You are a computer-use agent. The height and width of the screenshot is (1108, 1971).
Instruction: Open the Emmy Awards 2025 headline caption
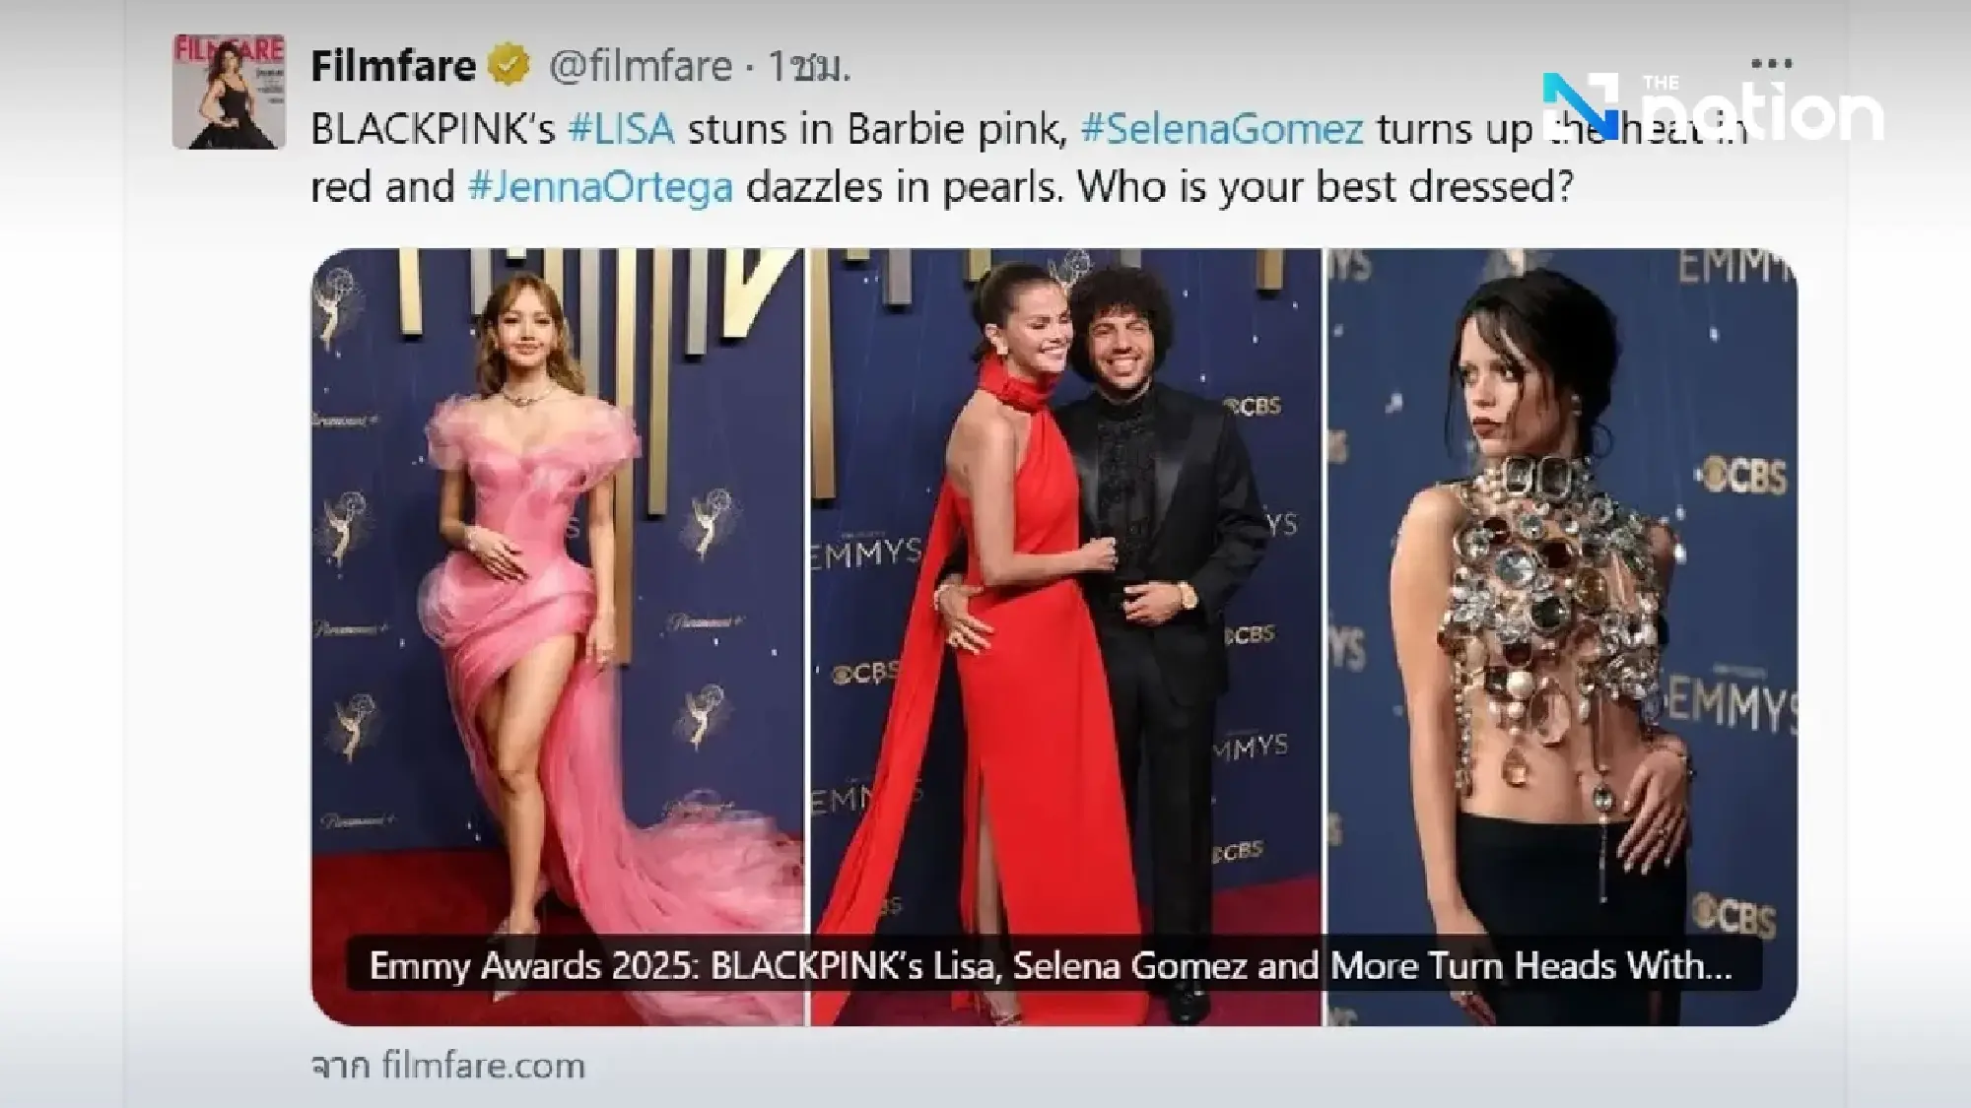click(x=1051, y=965)
